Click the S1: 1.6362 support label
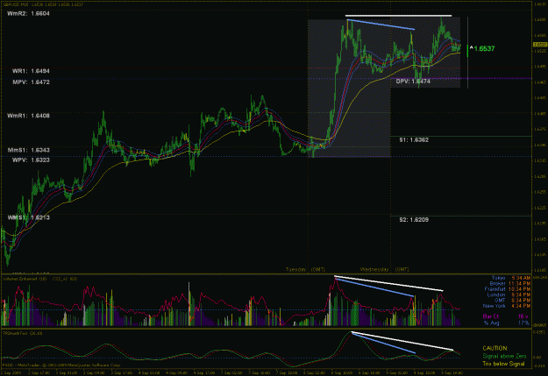The image size is (548, 376). point(414,139)
